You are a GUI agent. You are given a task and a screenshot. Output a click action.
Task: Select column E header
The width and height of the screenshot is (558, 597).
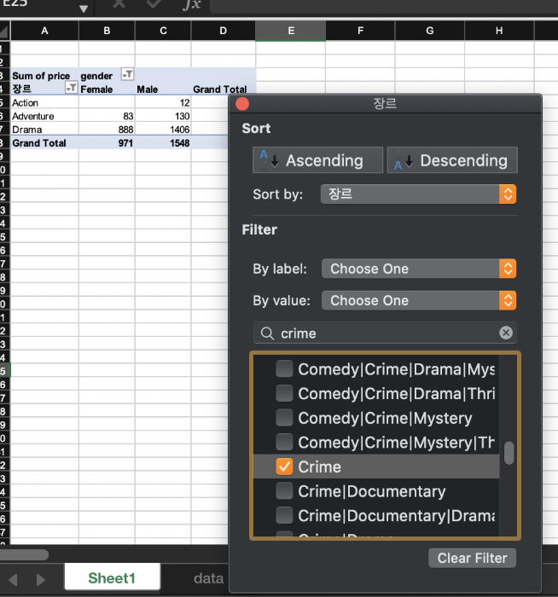pyautogui.click(x=291, y=31)
